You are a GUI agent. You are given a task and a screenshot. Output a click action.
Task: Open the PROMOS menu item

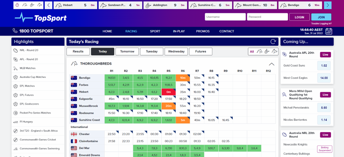(x=203, y=31)
